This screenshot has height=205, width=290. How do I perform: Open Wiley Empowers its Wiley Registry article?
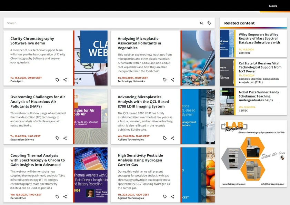pyautogui.click(x=259, y=39)
